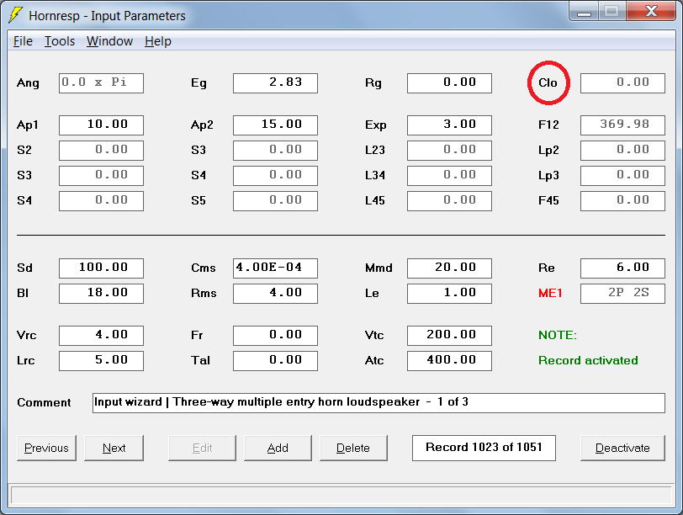Select the Ap1 field with 10.00
Viewport: 683px width, 515px height.
point(101,125)
